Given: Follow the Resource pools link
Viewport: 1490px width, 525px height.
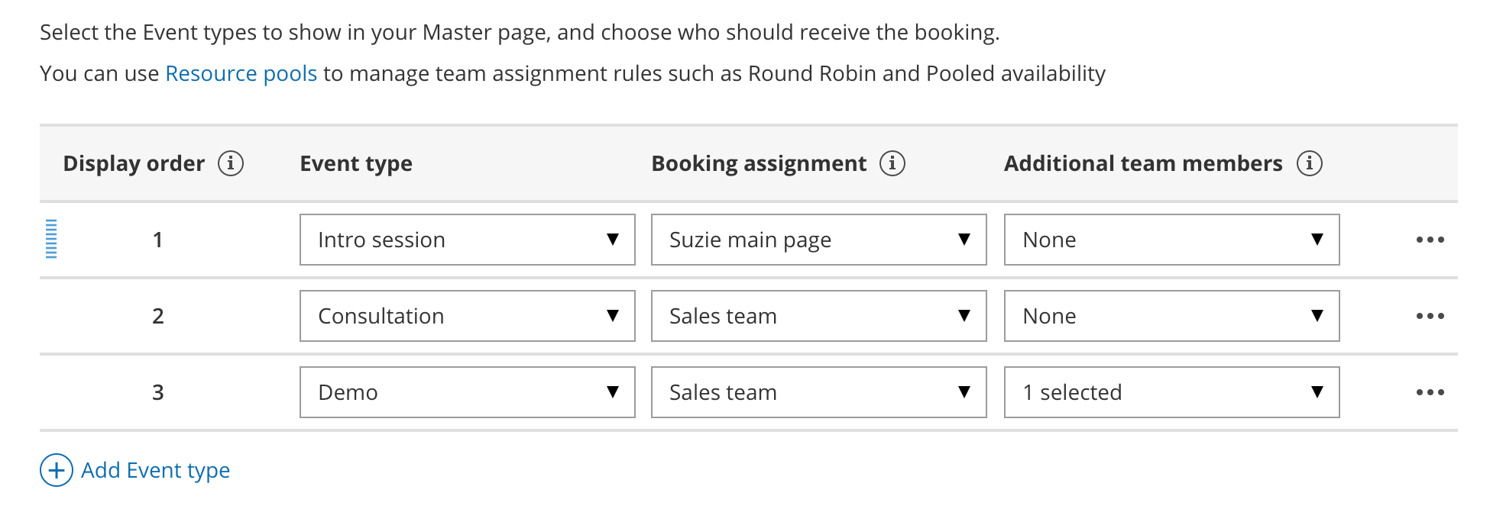Looking at the screenshot, I should [241, 73].
